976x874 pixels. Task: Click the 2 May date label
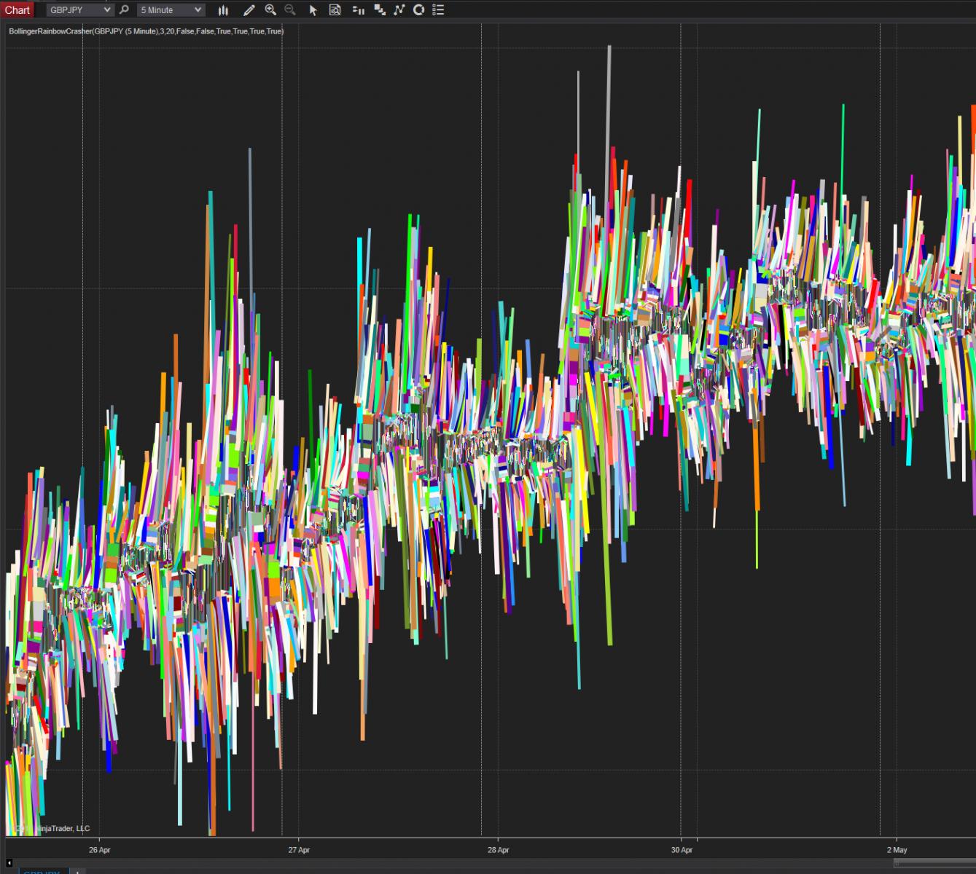pyautogui.click(x=897, y=850)
